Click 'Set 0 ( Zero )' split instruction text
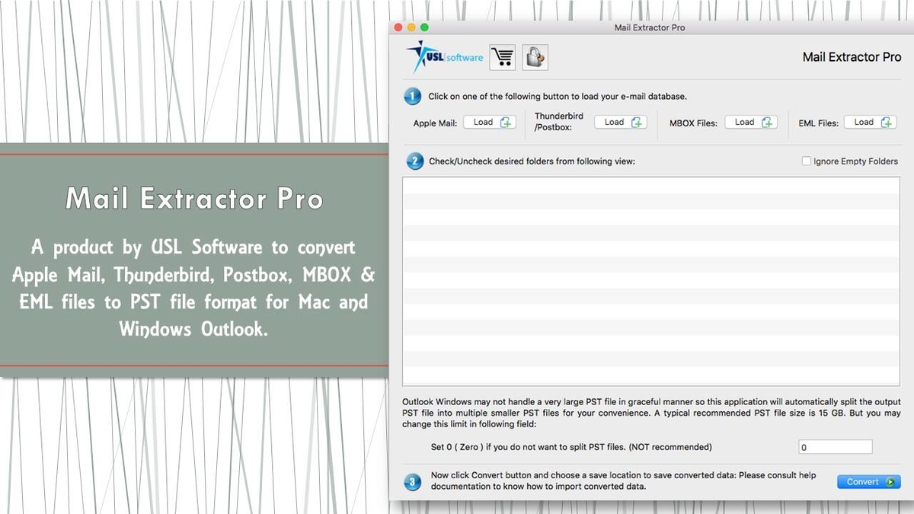Screen dimensions: 914x514 pyautogui.click(x=571, y=447)
